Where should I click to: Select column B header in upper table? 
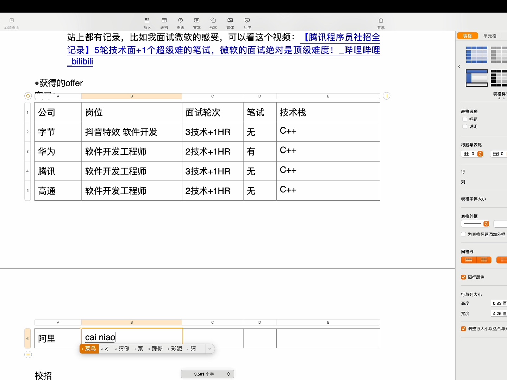coord(132,96)
